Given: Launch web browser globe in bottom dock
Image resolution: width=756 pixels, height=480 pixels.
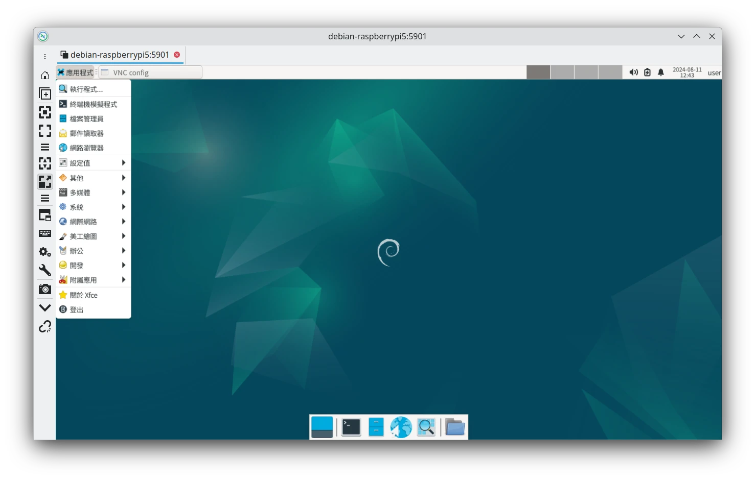Looking at the screenshot, I should tap(401, 427).
